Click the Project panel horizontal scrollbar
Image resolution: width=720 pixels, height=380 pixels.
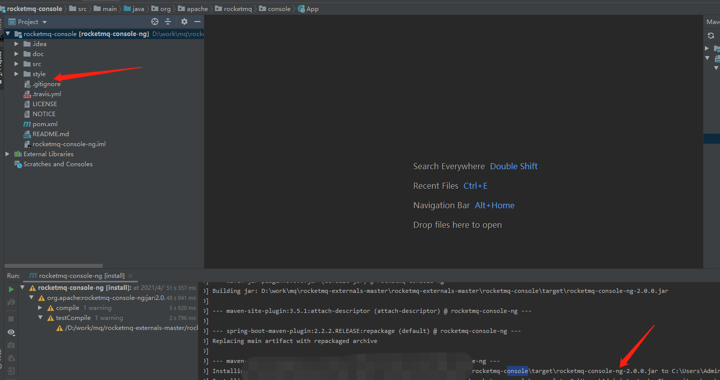pos(54,266)
